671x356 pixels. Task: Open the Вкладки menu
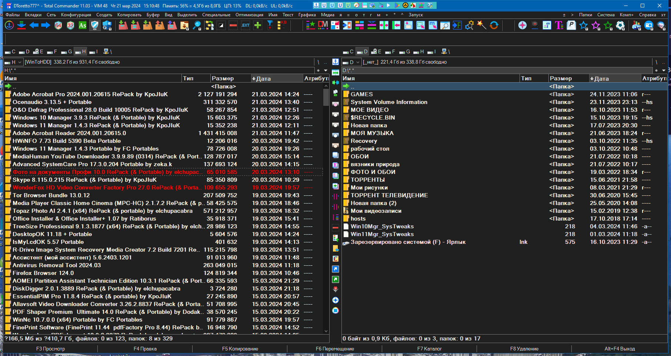(33, 15)
